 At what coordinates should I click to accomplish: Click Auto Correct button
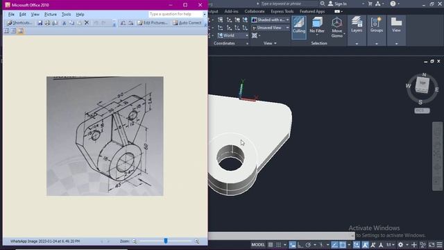tap(187, 23)
